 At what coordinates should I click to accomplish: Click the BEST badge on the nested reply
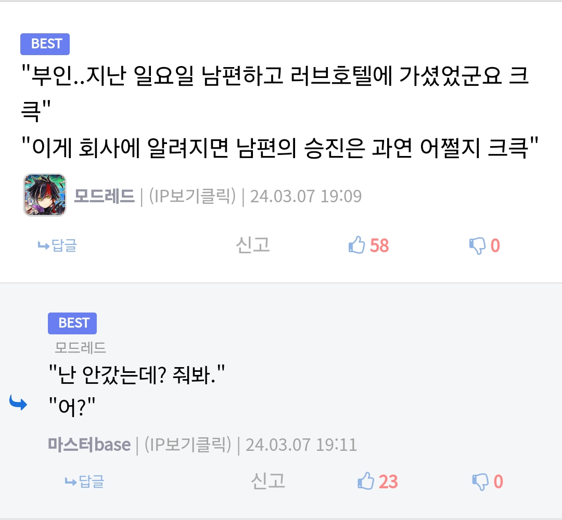[72, 323]
